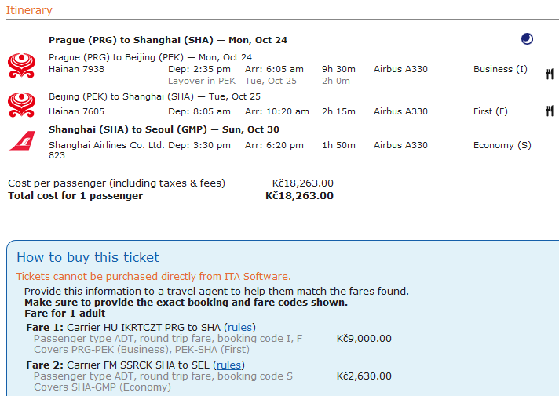Screen dimensions: 559x396
Task: Click the ITA Software purchase warning text
Action: coord(153,276)
